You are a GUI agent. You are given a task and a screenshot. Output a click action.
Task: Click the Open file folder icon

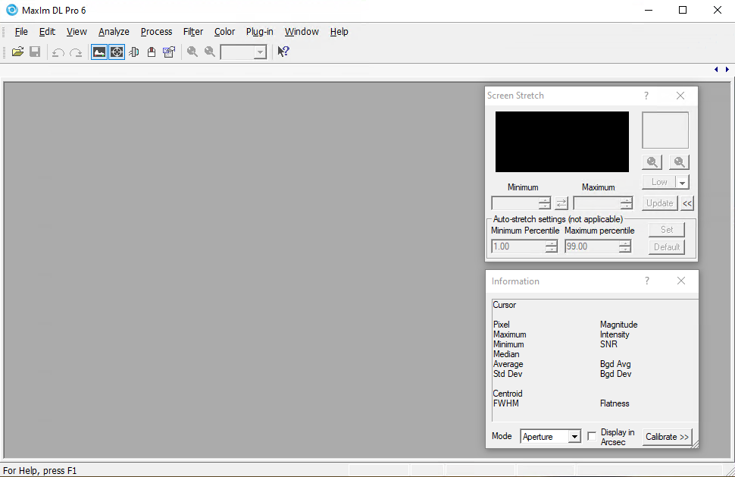17,52
